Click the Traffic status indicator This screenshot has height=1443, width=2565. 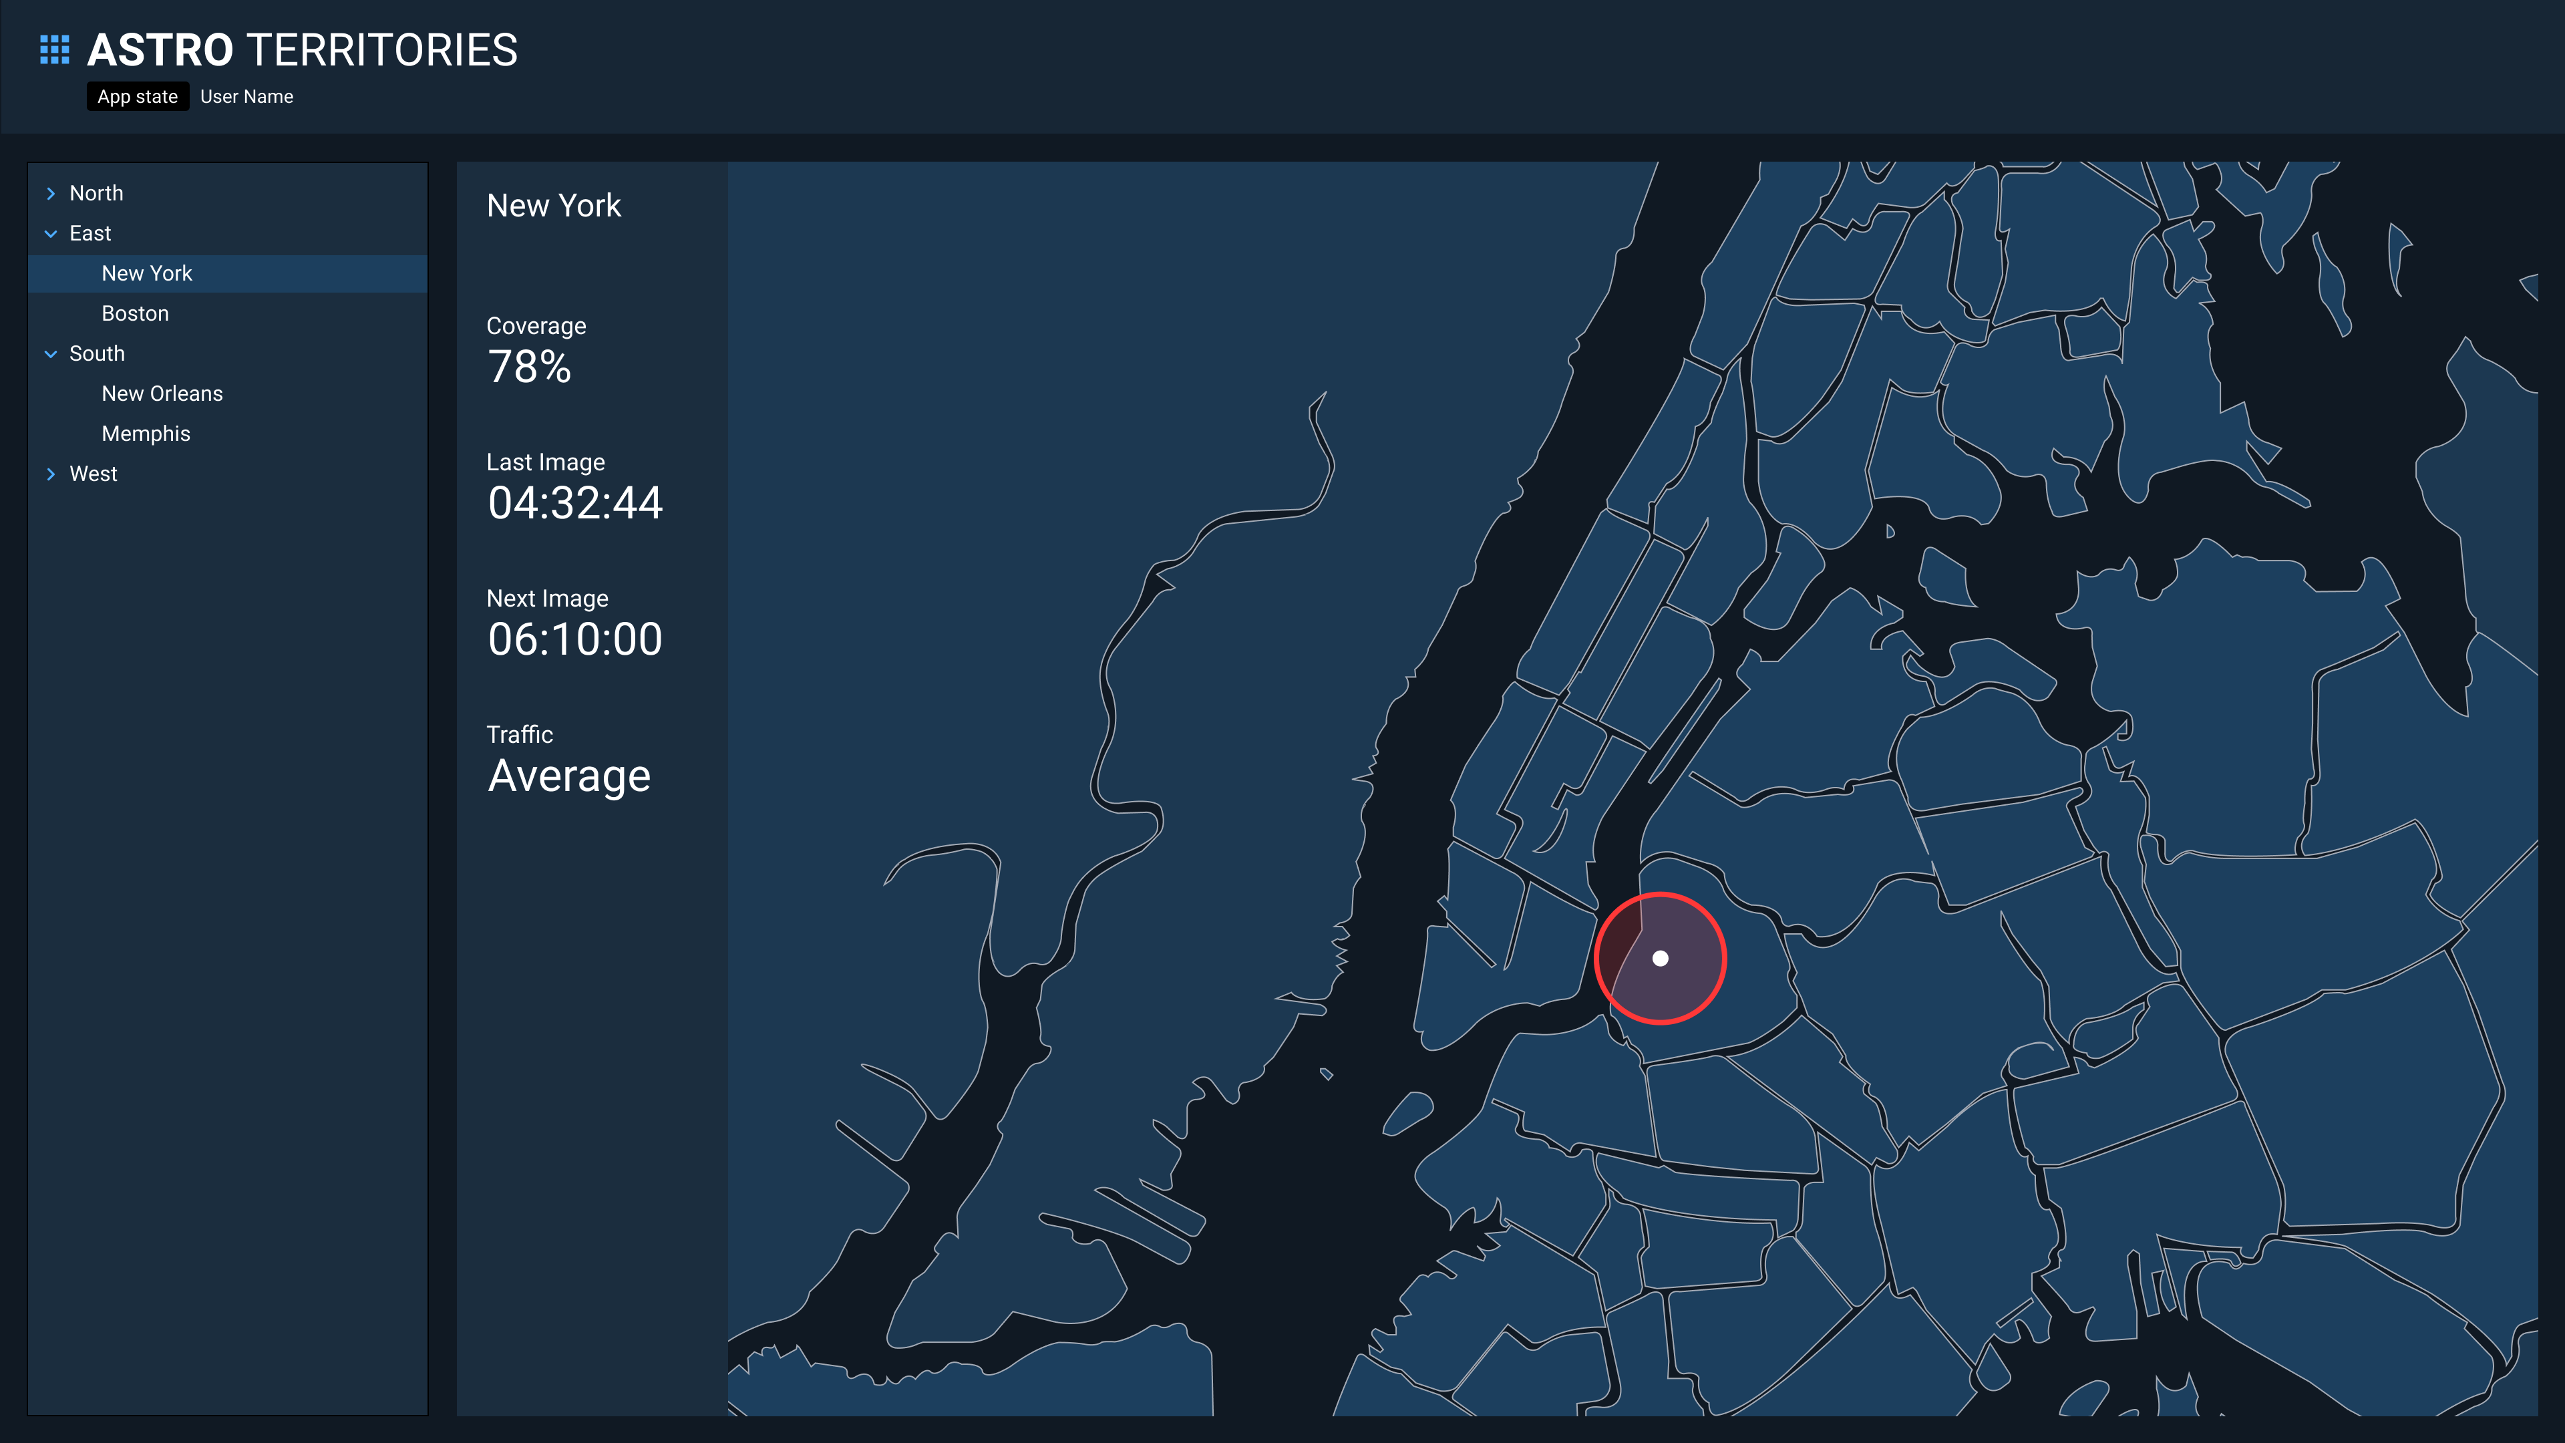569,775
